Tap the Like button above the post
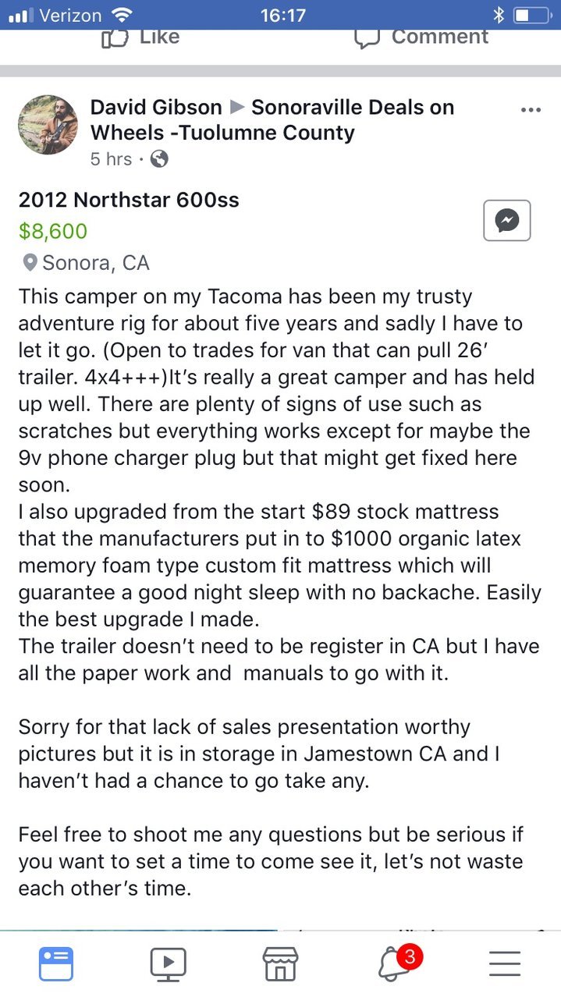The width and height of the screenshot is (561, 997). (x=140, y=37)
